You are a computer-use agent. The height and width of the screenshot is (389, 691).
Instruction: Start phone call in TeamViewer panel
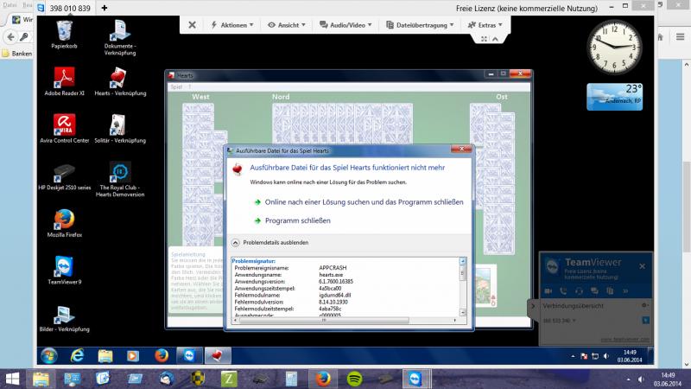(563, 291)
